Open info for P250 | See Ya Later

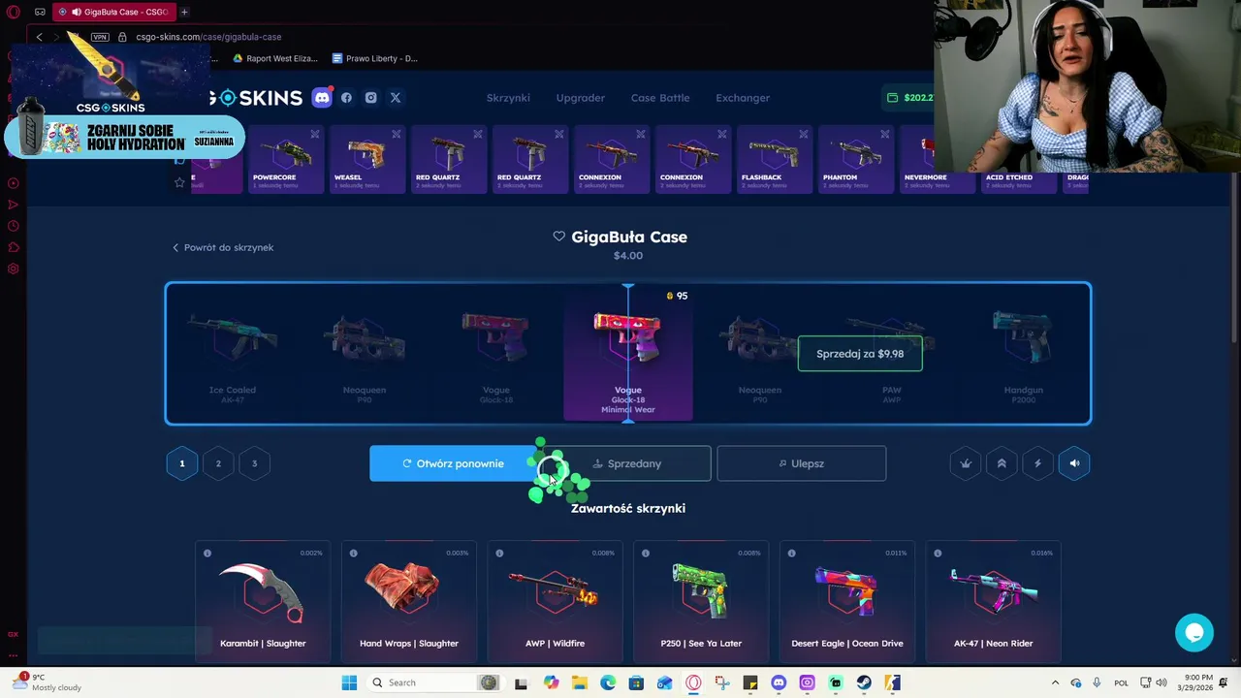(646, 554)
